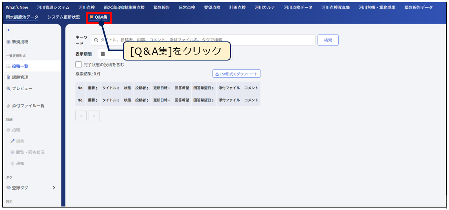Collapse the left sidebar with arrow icon
Image resolution: width=449 pixels, height=210 pixels.
click(x=8, y=30)
